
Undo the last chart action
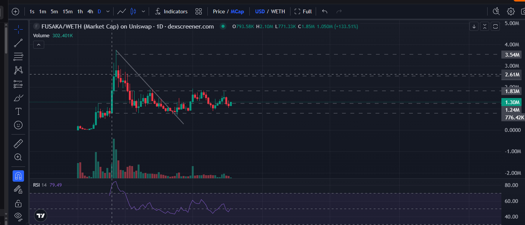(x=324, y=11)
